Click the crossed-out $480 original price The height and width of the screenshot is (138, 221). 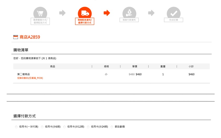click(x=132, y=74)
